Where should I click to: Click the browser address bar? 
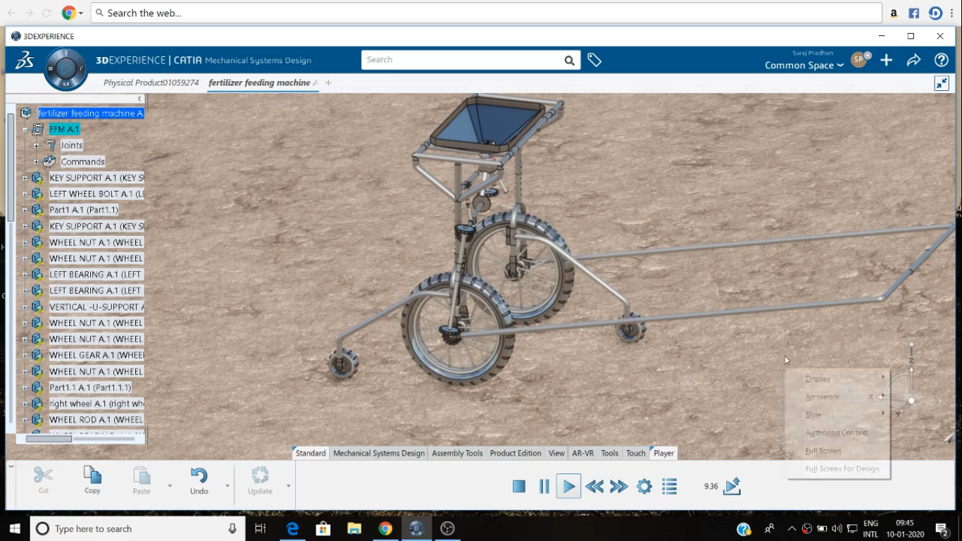pyautogui.click(x=486, y=13)
